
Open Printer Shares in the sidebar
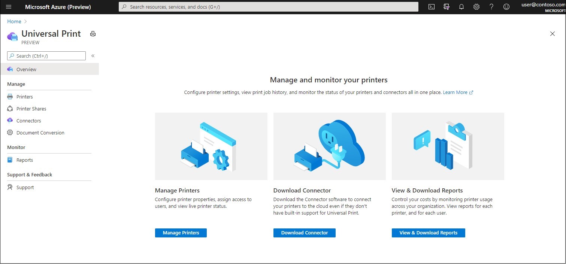[x=31, y=109]
